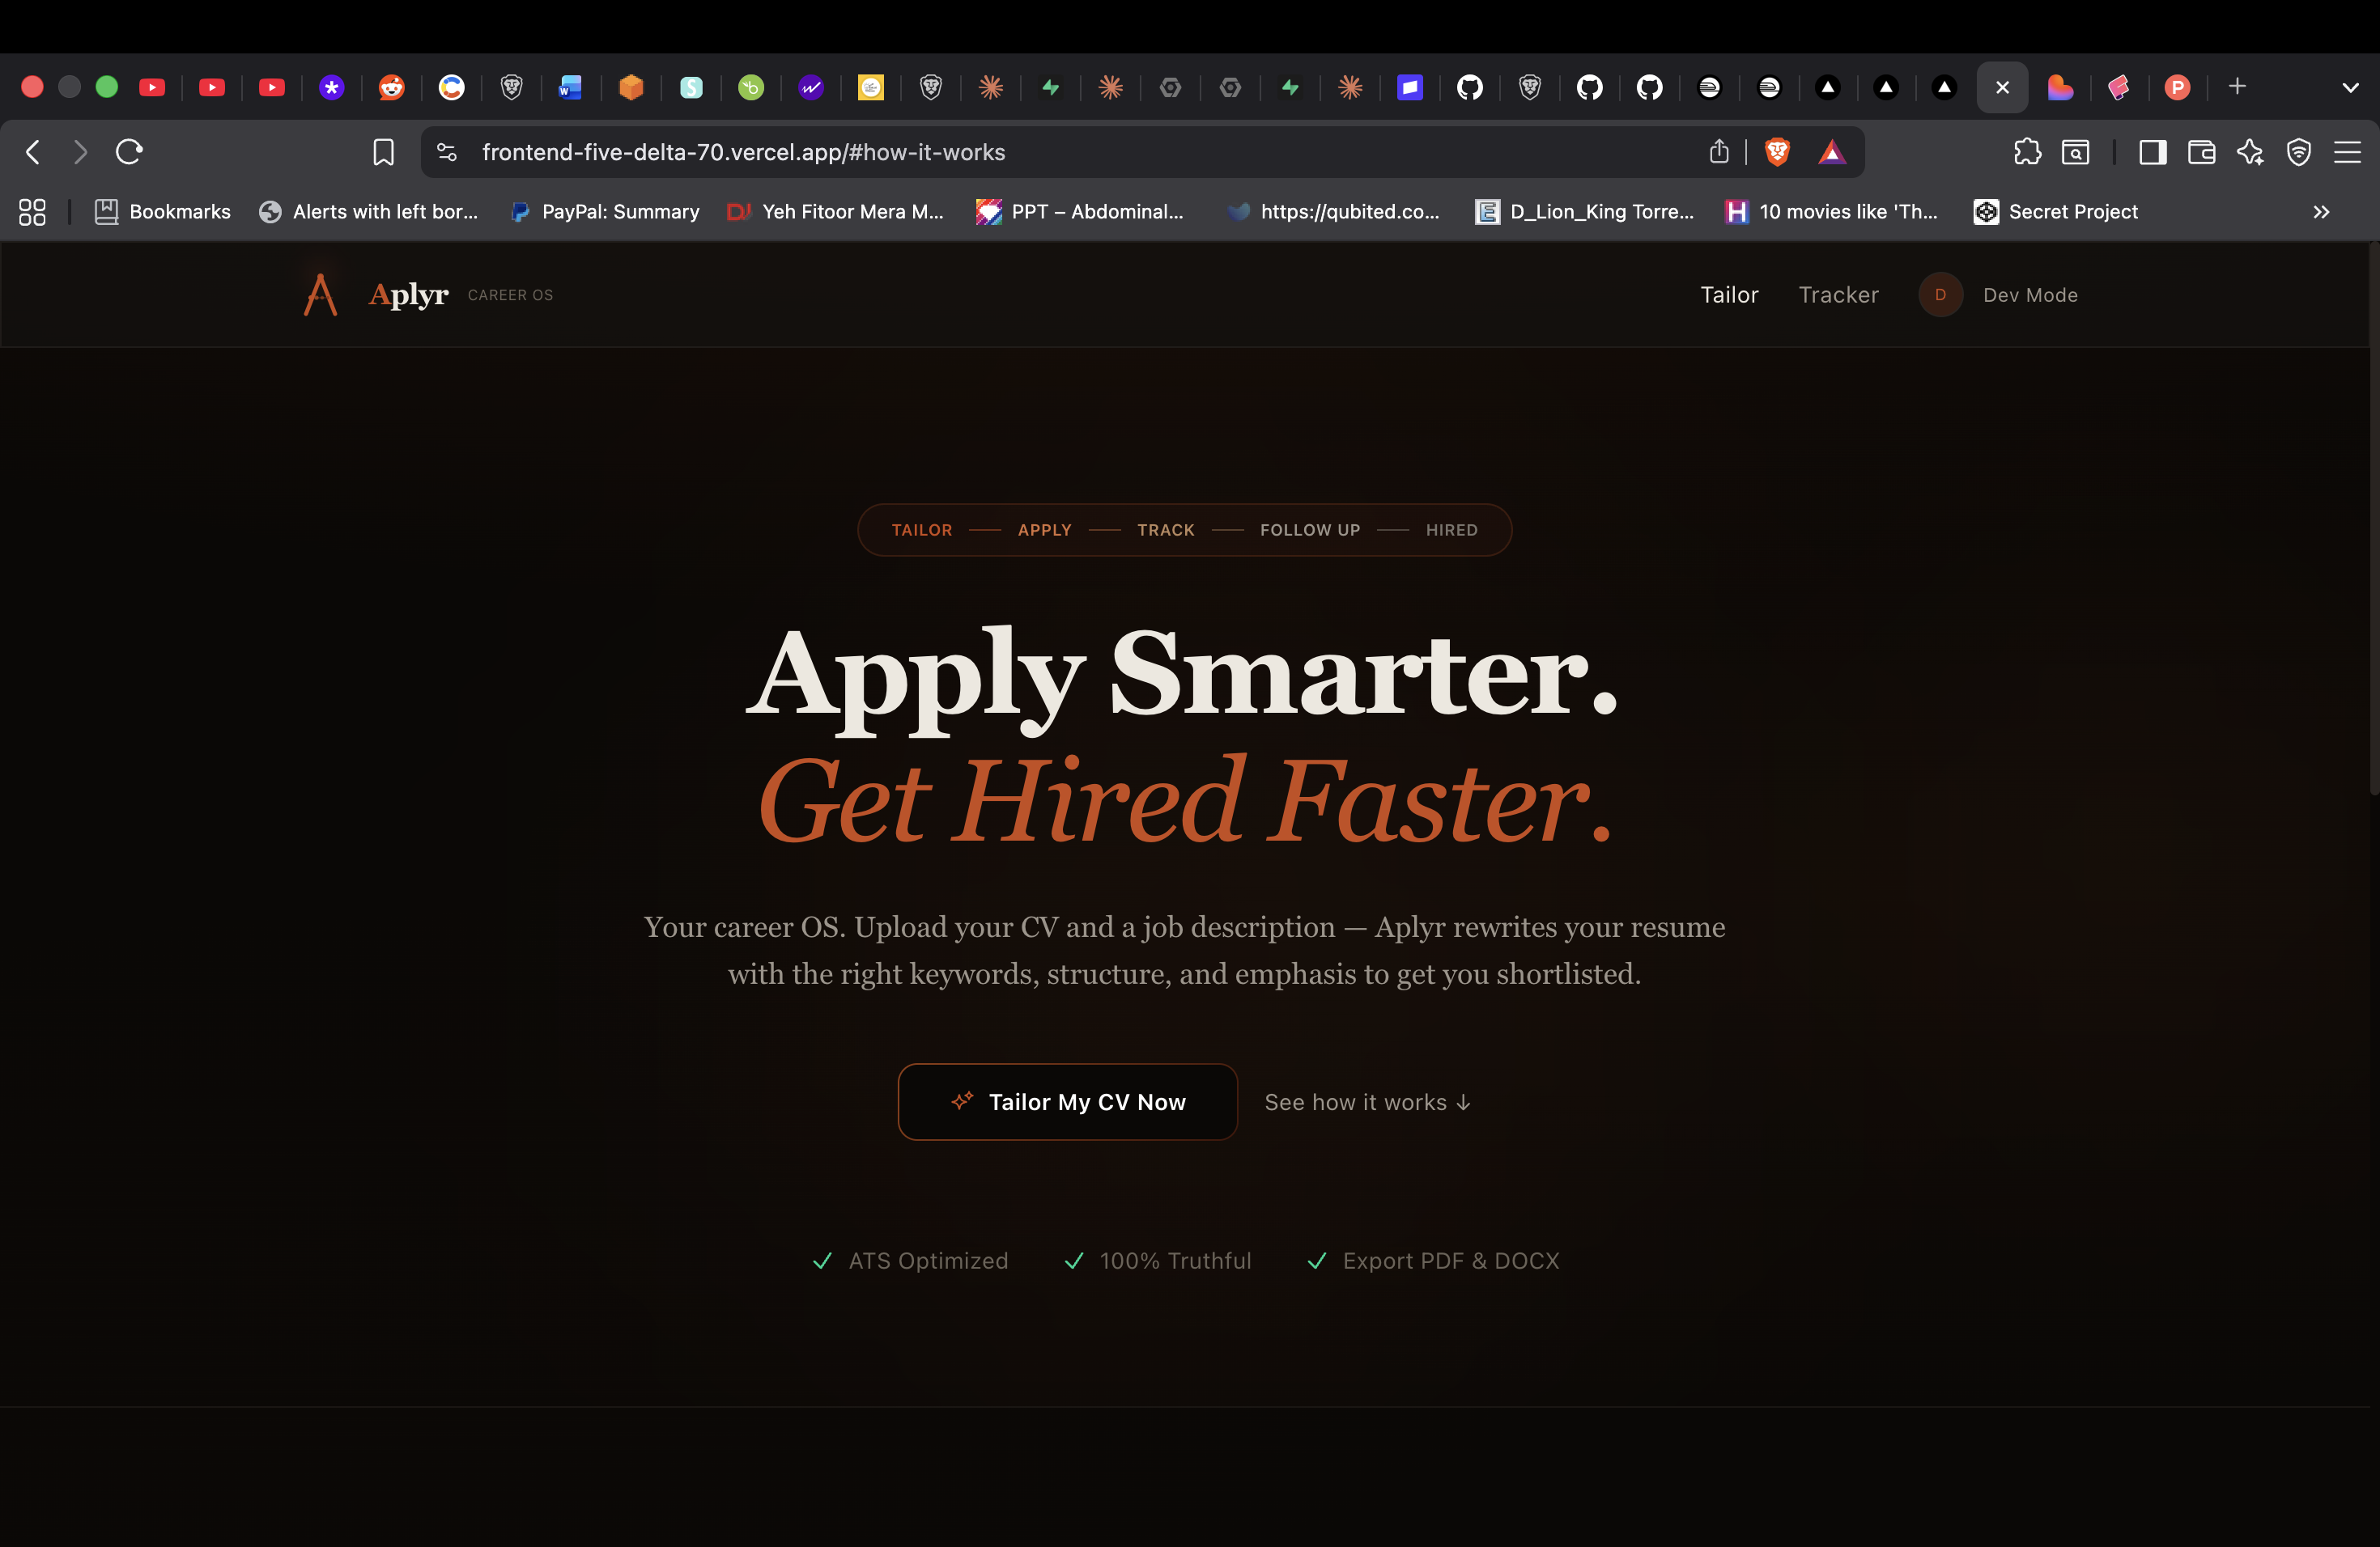2380x1547 pixels.
Task: Click the share icon in address bar
Action: tap(1719, 152)
